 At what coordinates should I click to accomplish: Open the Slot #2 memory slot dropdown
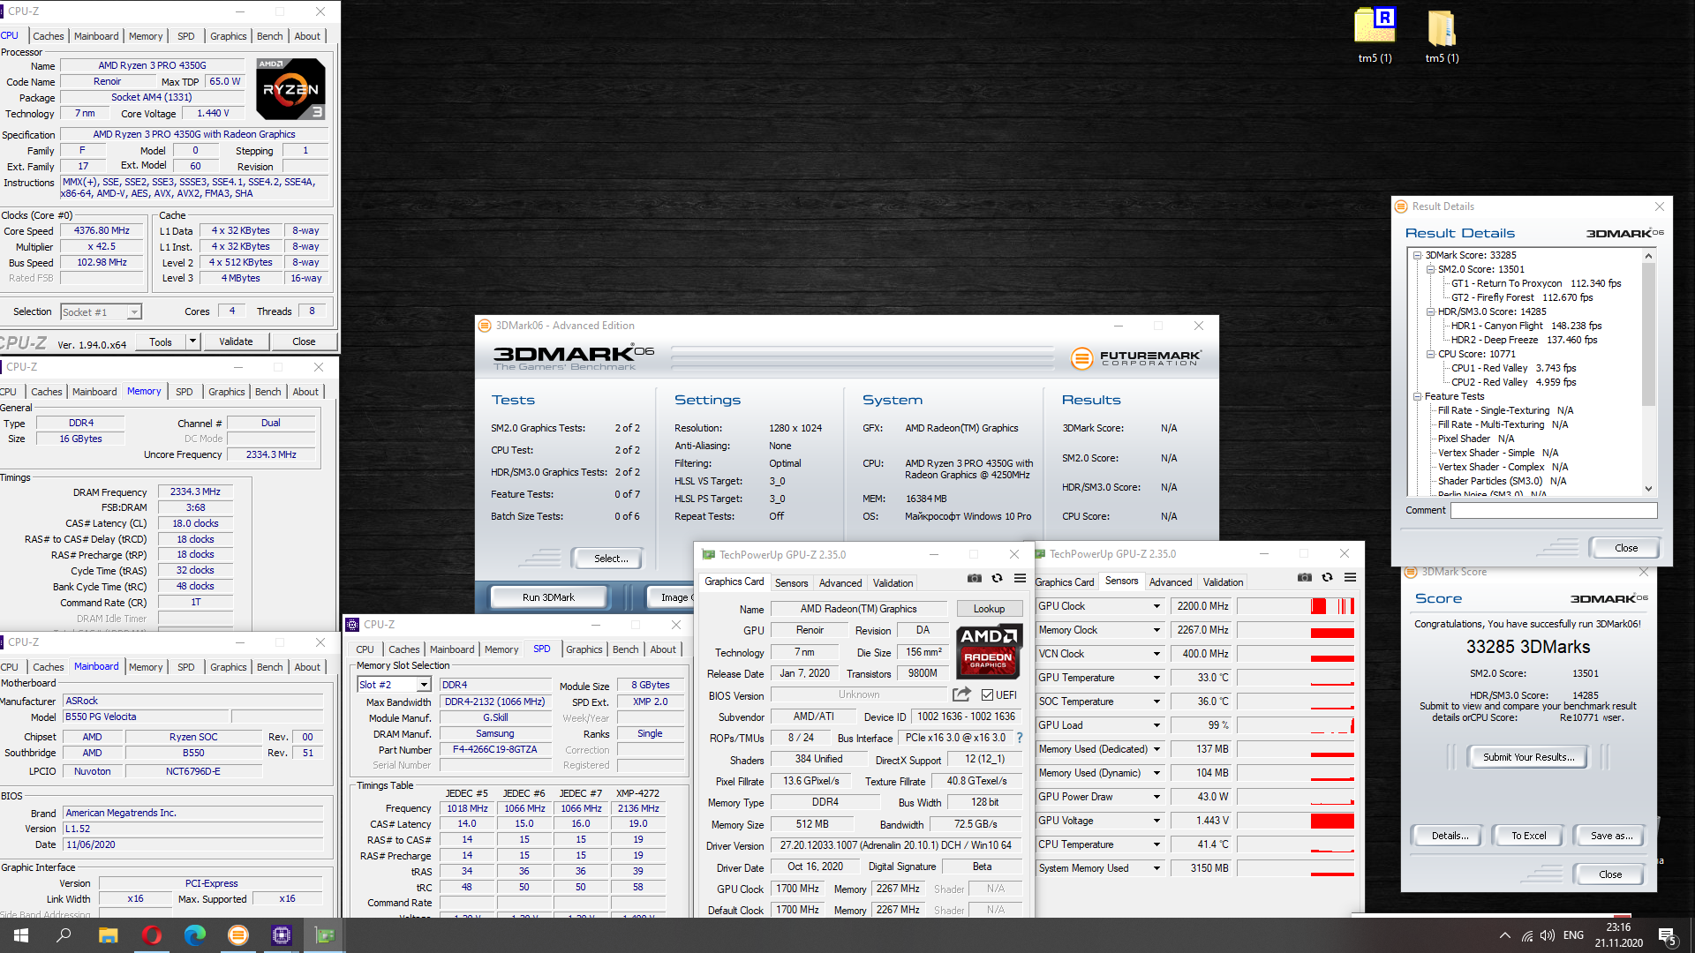(x=424, y=685)
